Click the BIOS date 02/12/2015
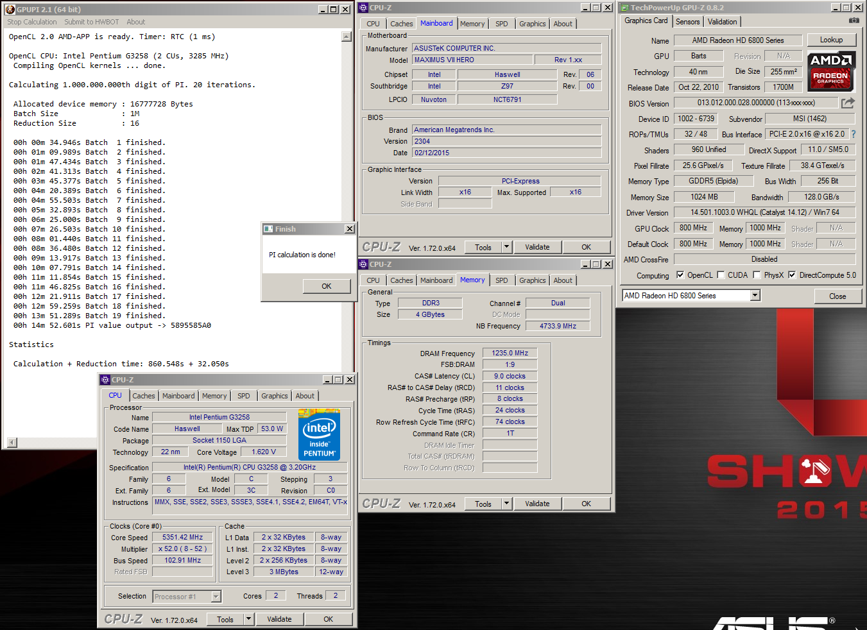The image size is (867, 630). [506, 153]
